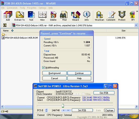Click the clock generator left/right arrows
Image resolution: width=139 pixels, height=119 pixels.
(77, 94)
